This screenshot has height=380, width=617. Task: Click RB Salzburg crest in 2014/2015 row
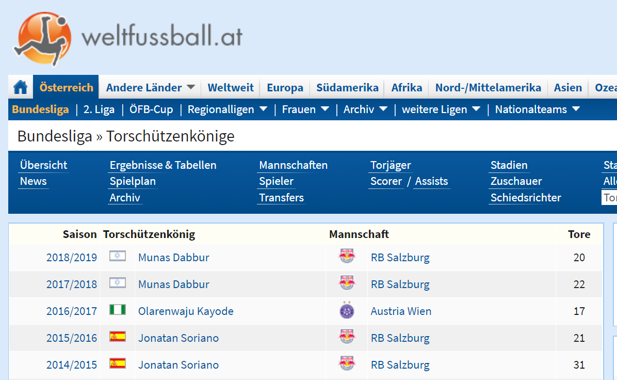[x=347, y=363]
